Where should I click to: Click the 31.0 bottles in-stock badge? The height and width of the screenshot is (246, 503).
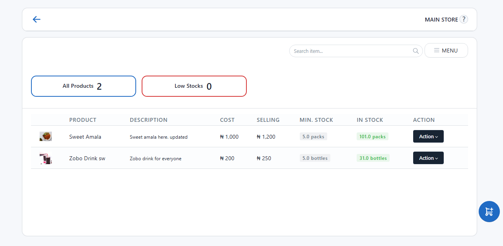point(373,158)
